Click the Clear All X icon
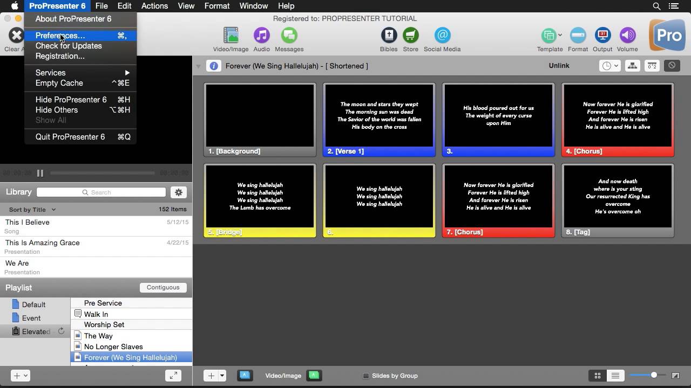The image size is (691, 388). point(16,36)
